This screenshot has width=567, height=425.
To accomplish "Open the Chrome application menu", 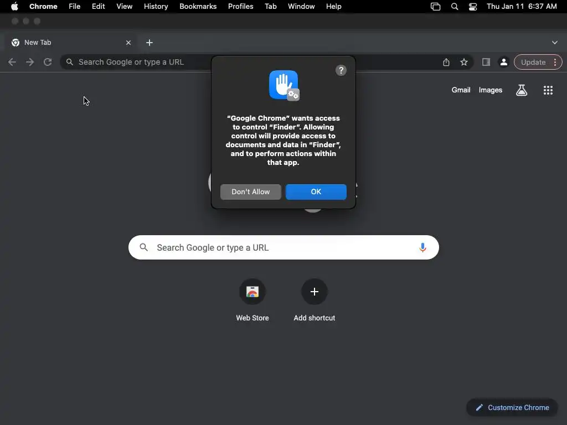I will [43, 7].
